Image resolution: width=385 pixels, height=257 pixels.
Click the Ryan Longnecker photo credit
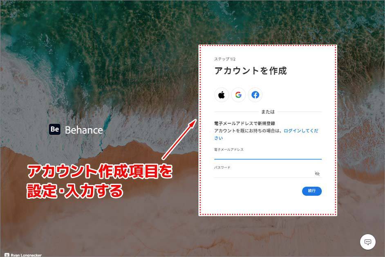click(x=26, y=255)
